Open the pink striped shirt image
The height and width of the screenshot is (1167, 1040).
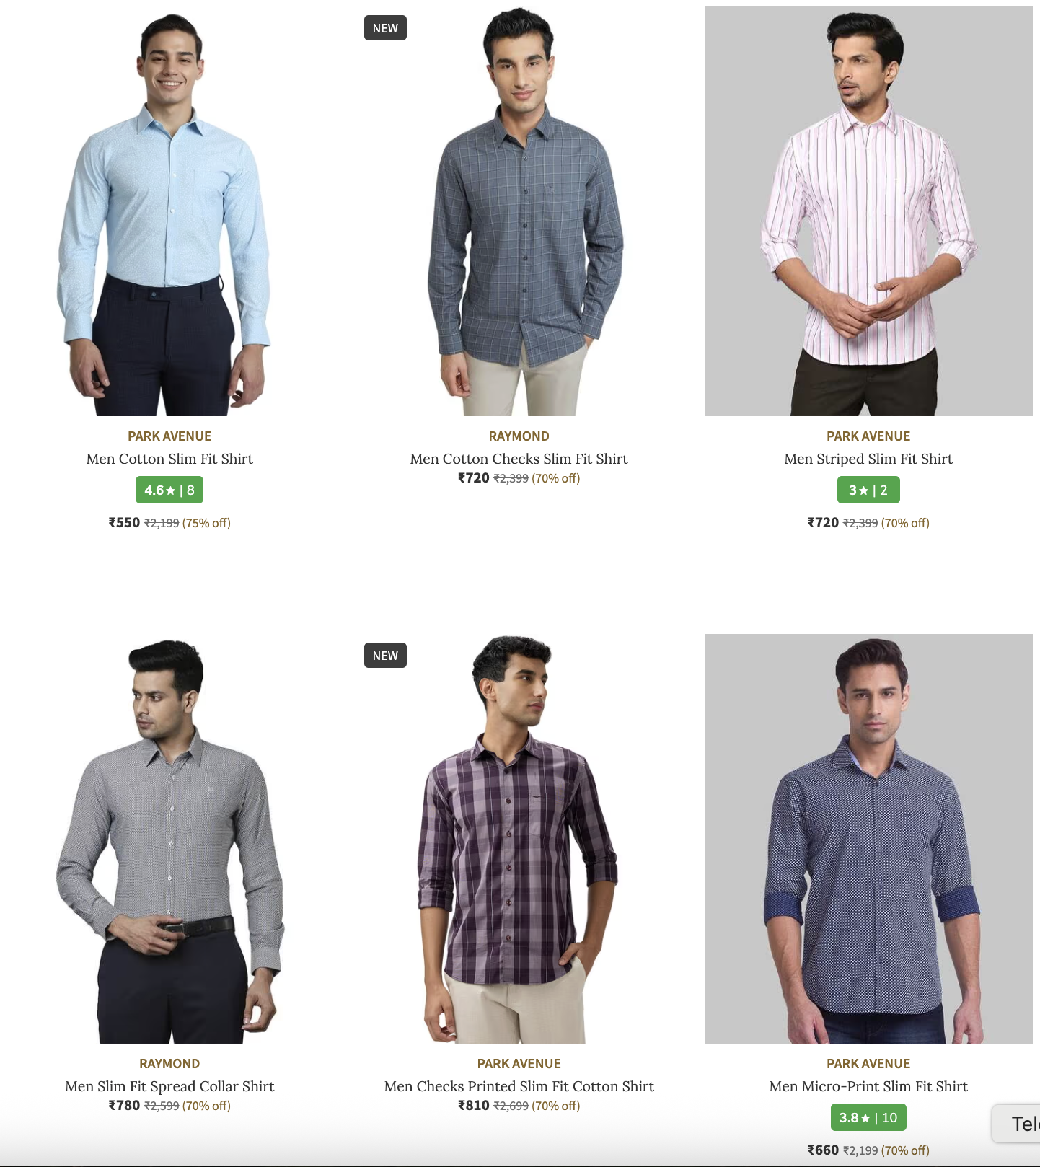pyautogui.click(x=868, y=211)
